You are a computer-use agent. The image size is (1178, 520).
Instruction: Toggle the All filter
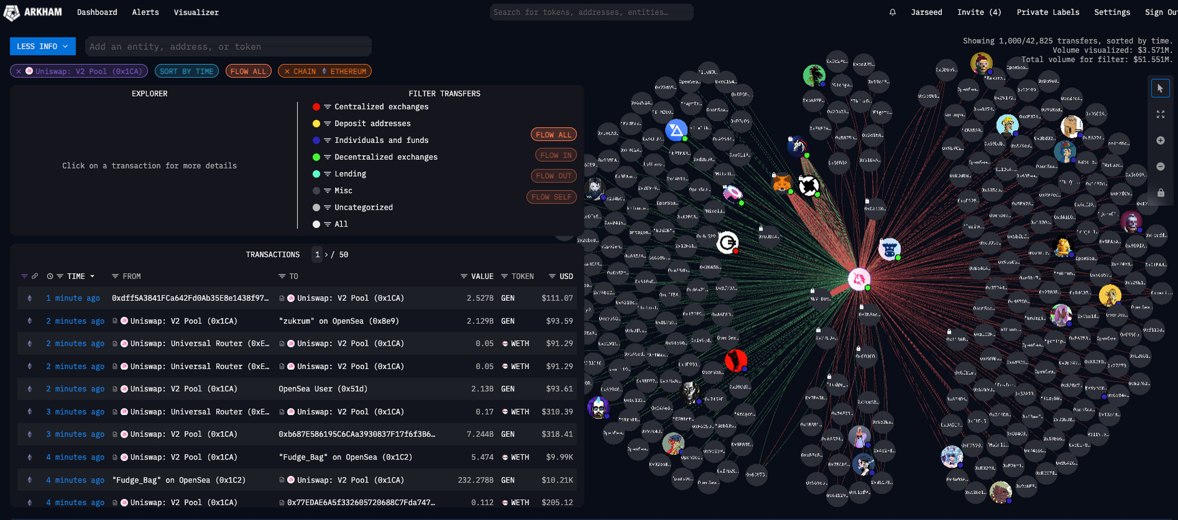pyautogui.click(x=330, y=224)
